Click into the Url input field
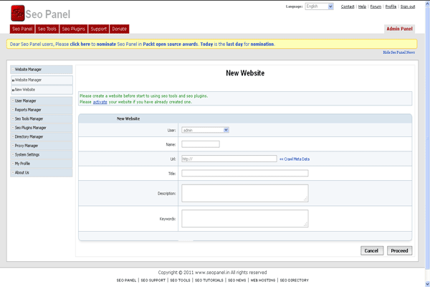The image size is (430, 287). point(229,159)
